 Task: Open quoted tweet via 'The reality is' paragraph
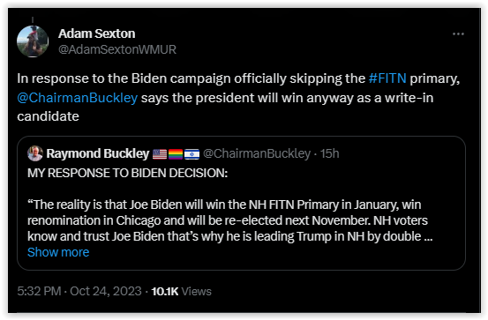point(230,220)
